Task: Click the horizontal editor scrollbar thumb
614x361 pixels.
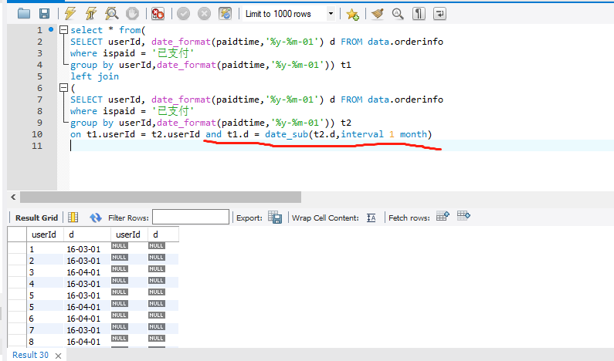Action: (x=161, y=197)
